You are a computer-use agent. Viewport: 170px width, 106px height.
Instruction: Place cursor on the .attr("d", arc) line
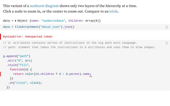(19, 60)
